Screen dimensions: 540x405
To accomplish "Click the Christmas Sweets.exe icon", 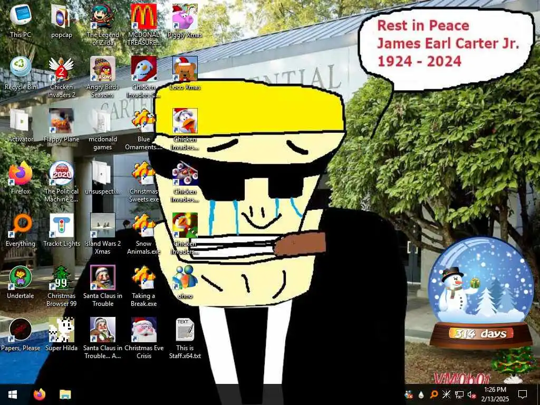I will point(143,181).
